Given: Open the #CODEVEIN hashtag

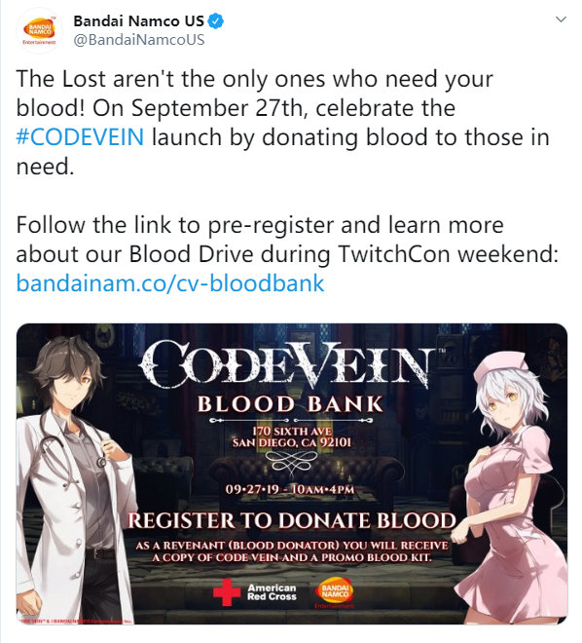Looking at the screenshot, I should [80, 137].
